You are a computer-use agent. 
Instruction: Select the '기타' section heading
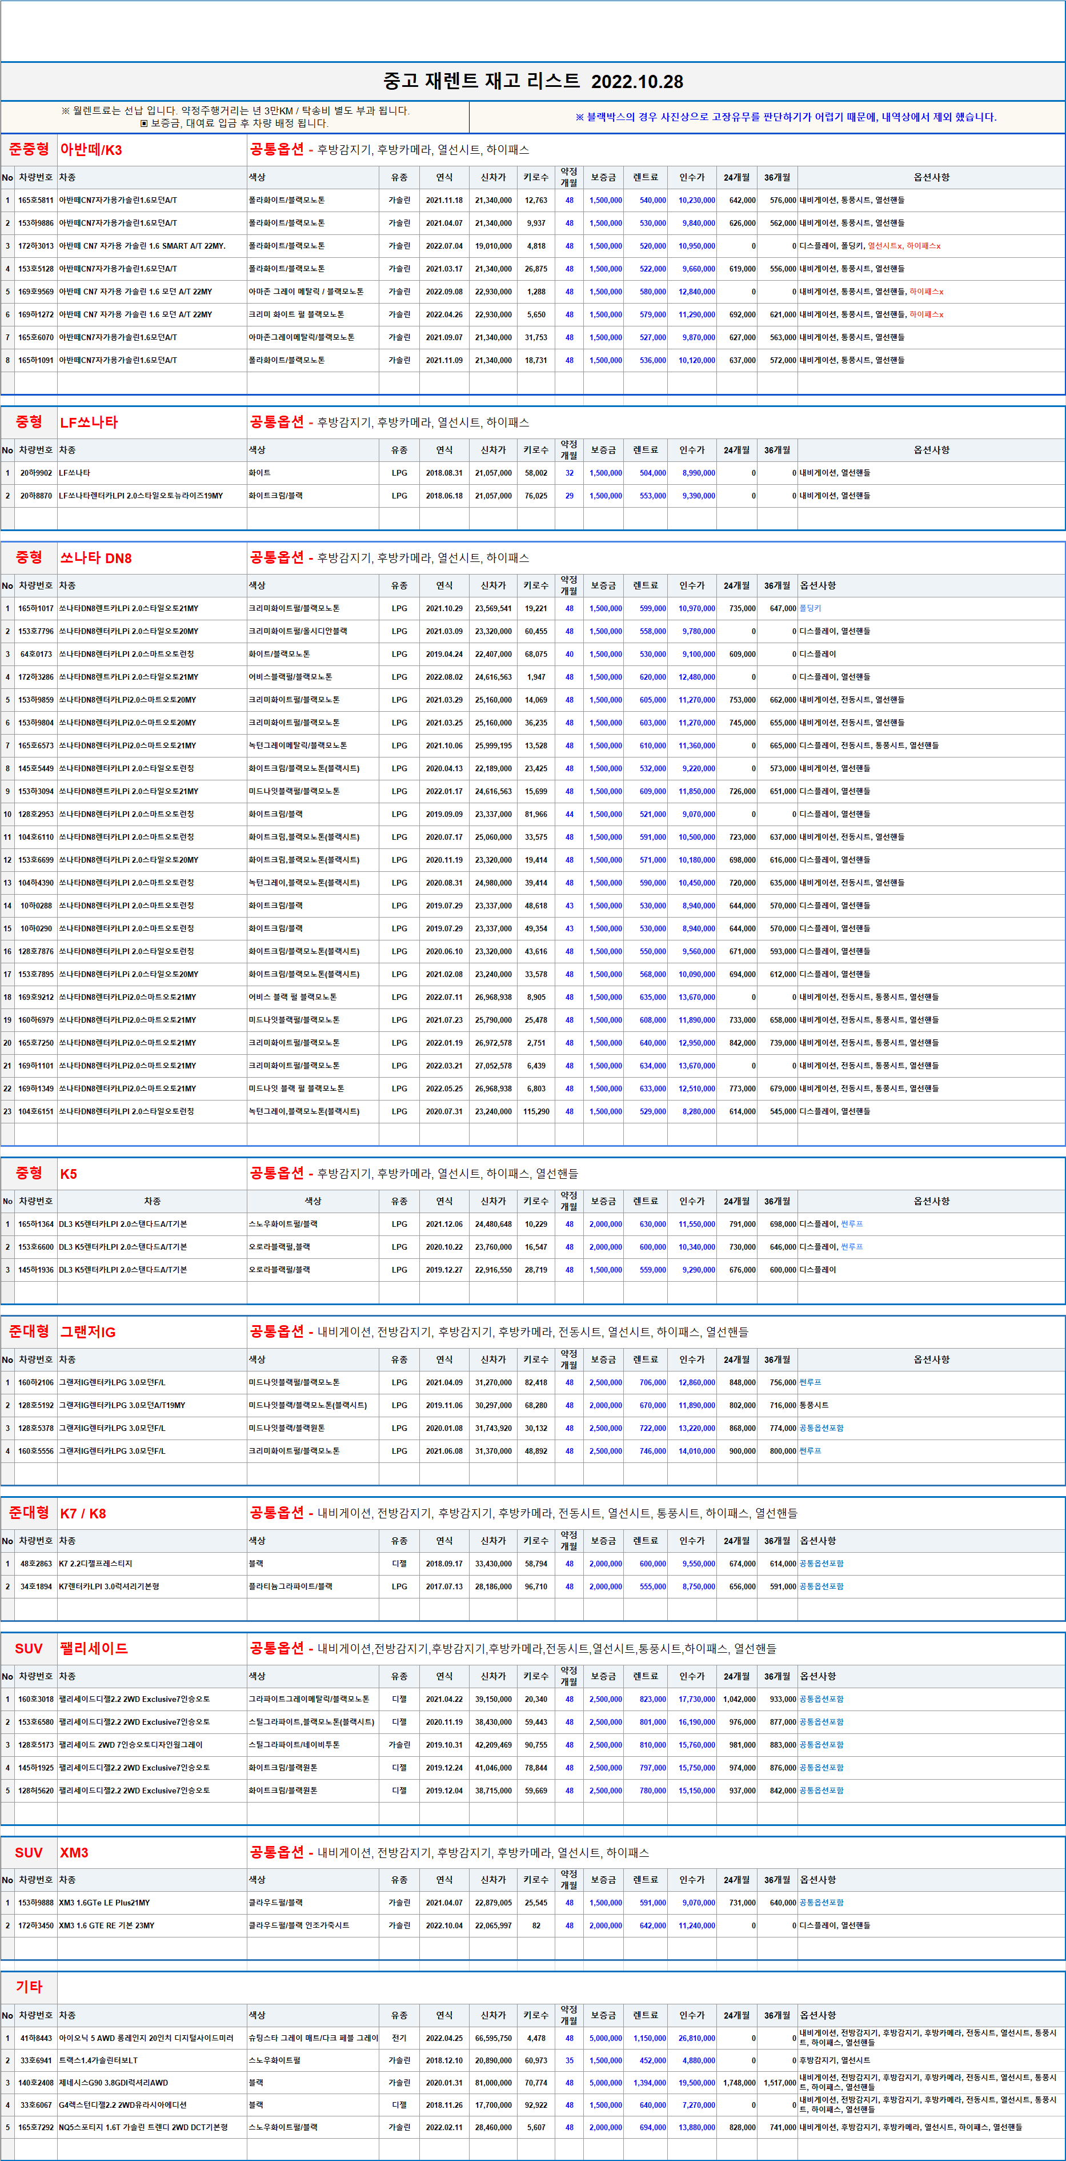click(x=29, y=1987)
